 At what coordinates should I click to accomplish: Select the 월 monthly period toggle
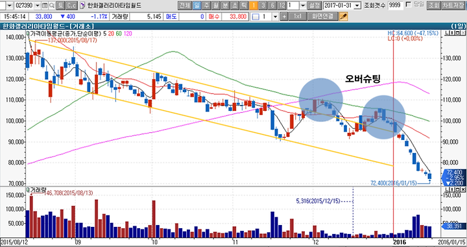coord(215,6)
